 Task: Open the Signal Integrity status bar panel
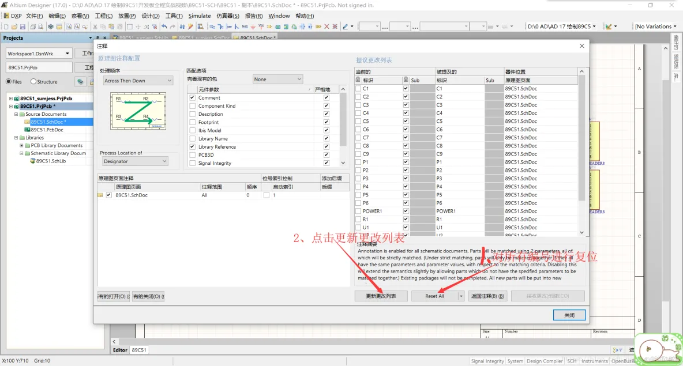[487, 361]
